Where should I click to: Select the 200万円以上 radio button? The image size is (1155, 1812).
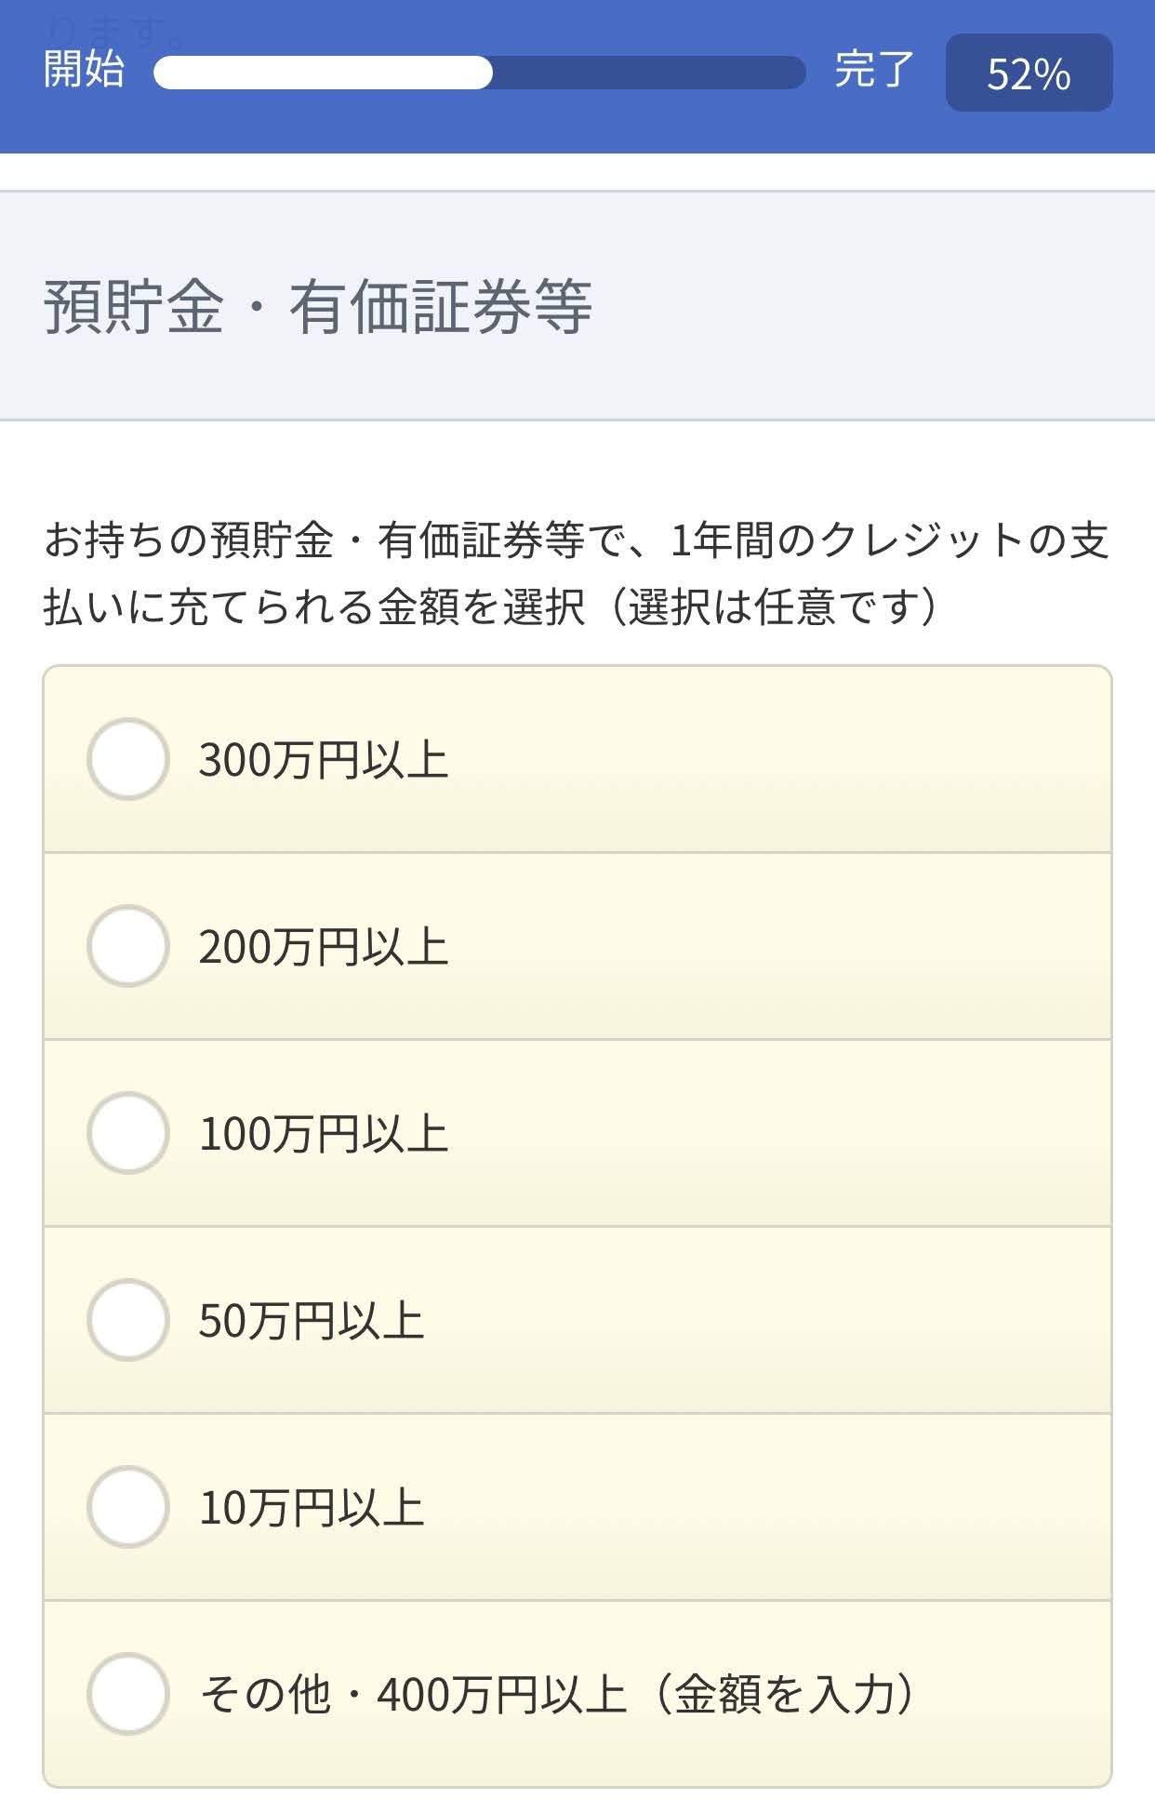pyautogui.click(x=127, y=946)
